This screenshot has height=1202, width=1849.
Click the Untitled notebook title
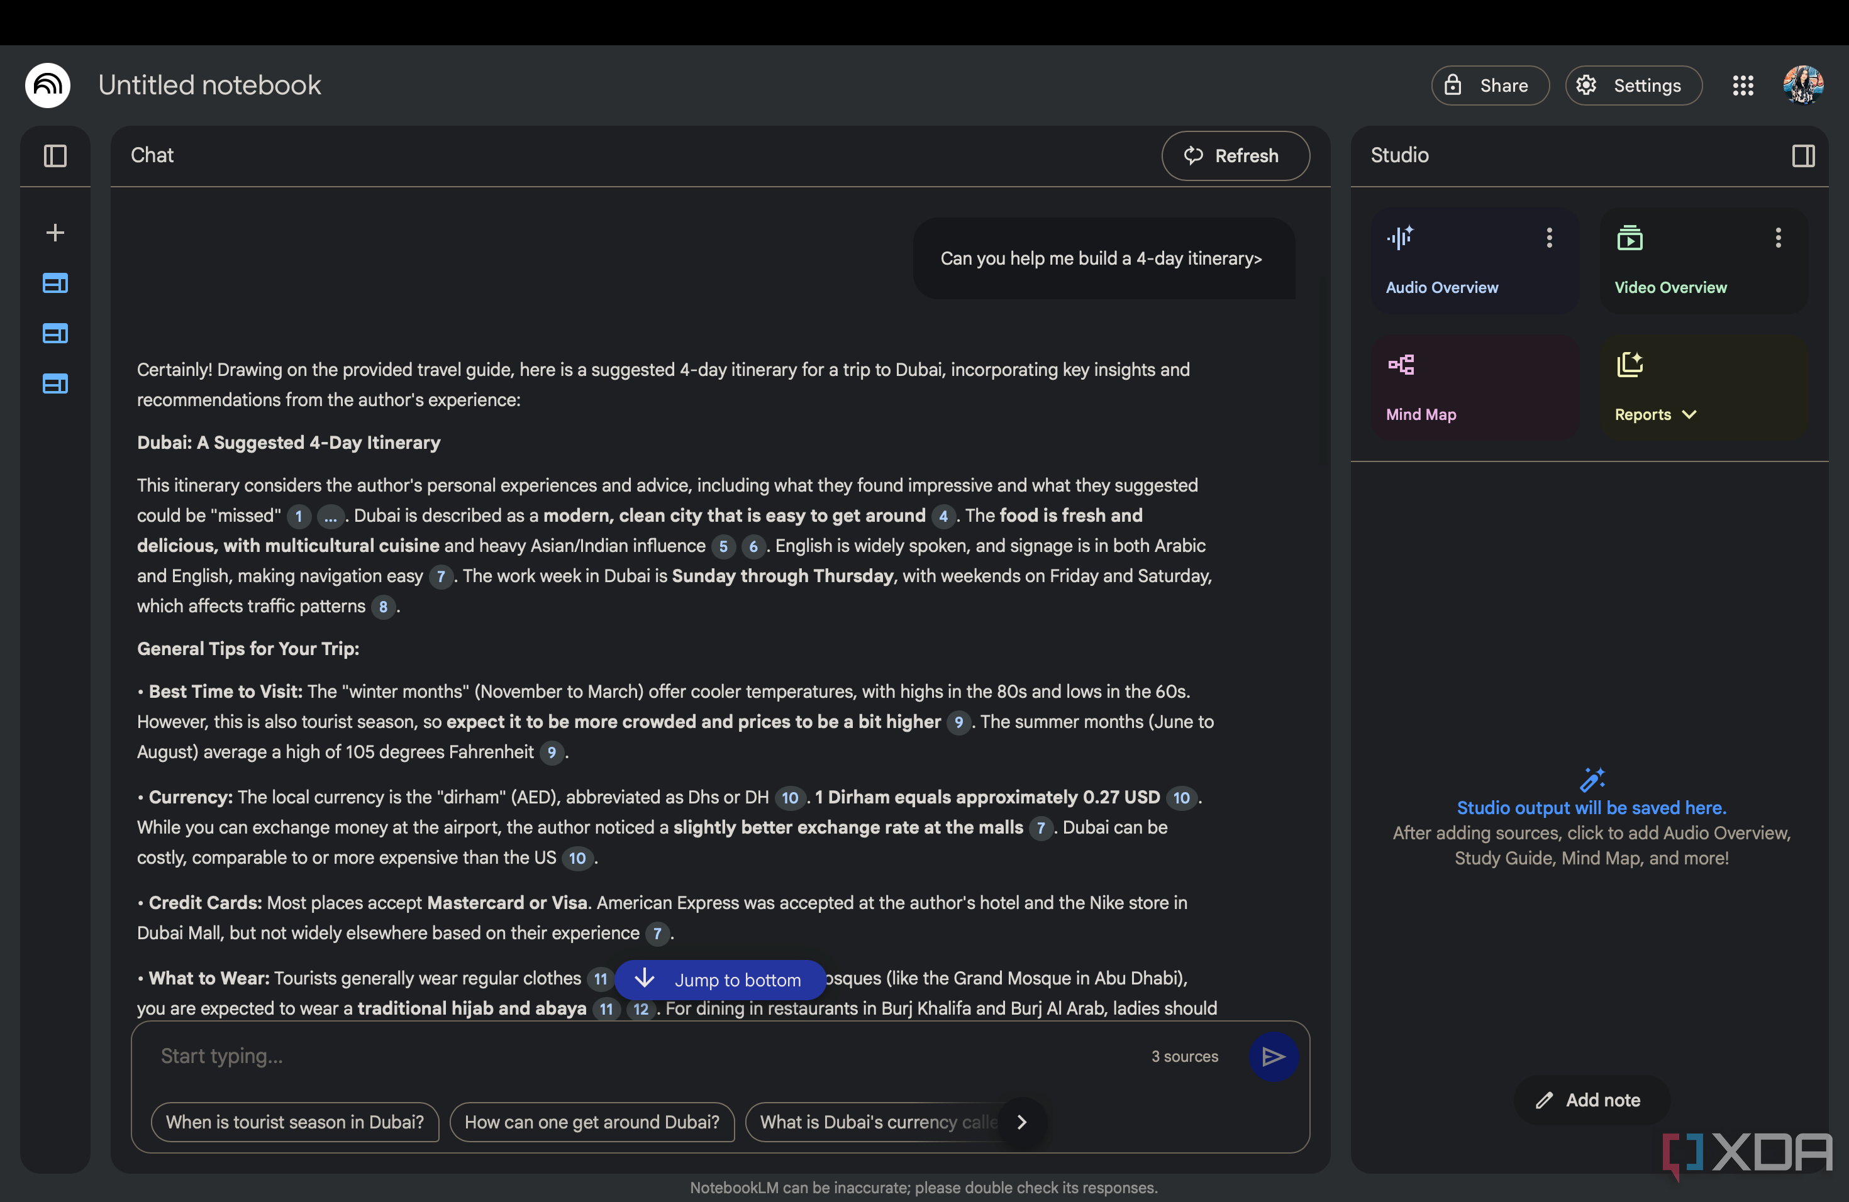point(210,85)
